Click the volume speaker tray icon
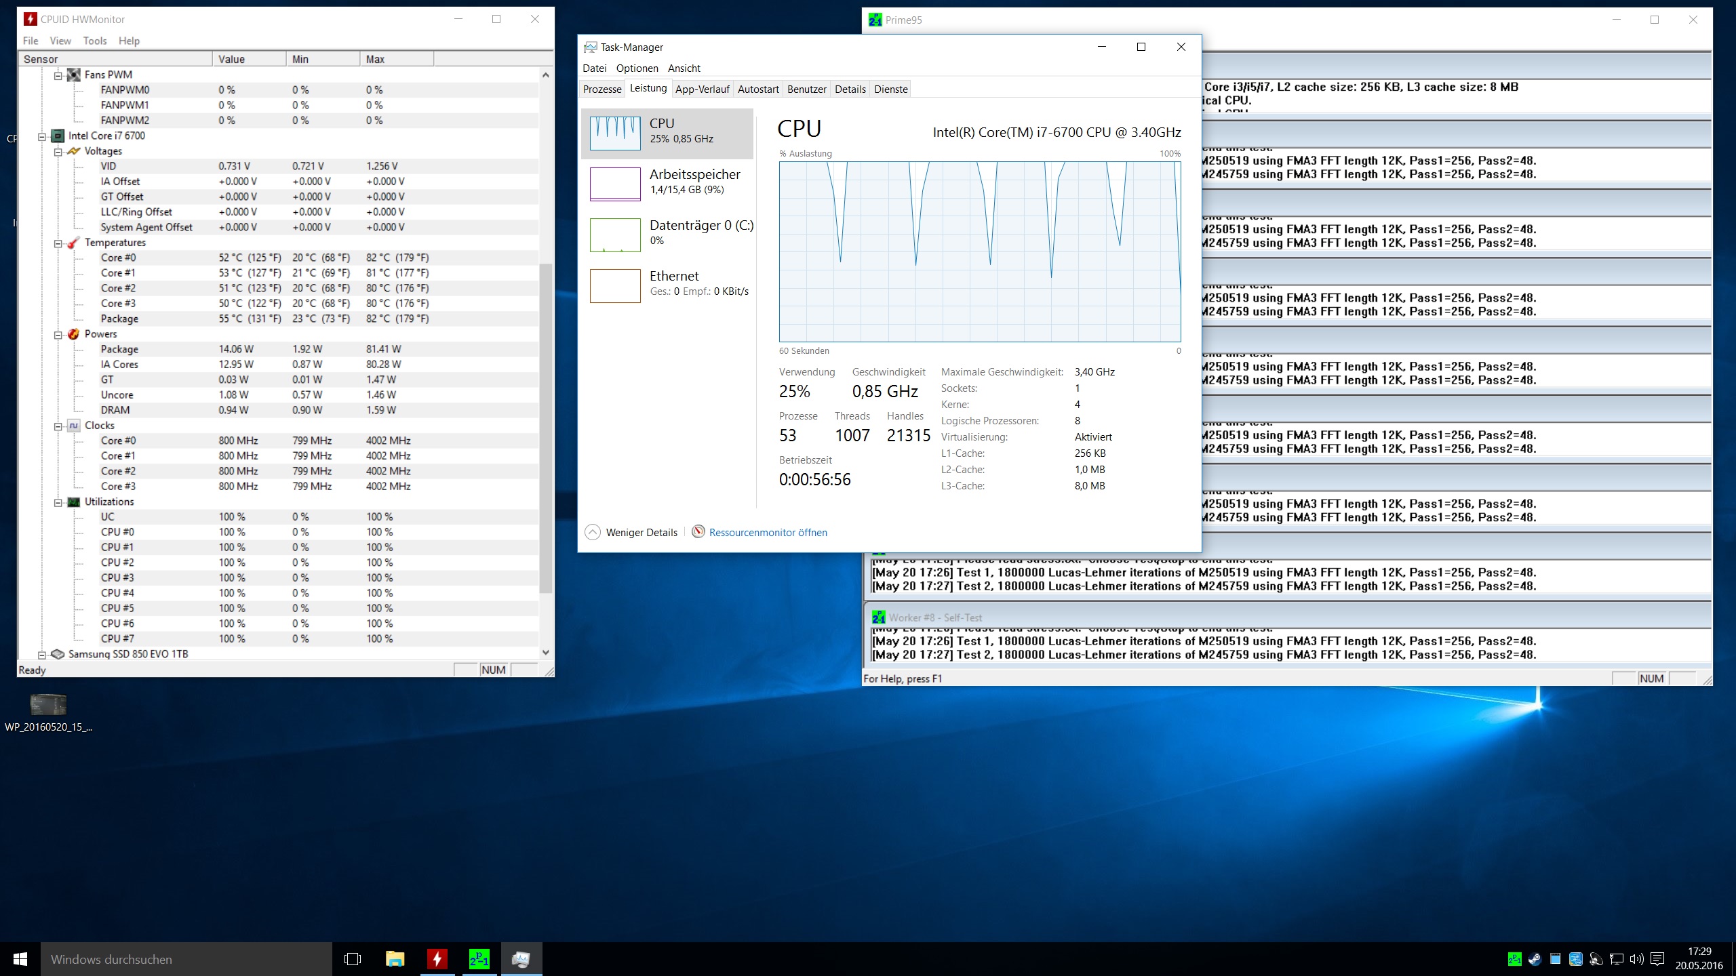The image size is (1736, 976). click(x=1636, y=959)
